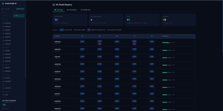This screenshot has height=111, width=223.
Task: Click the COVERAGE column header
Action: click(x=165, y=36)
